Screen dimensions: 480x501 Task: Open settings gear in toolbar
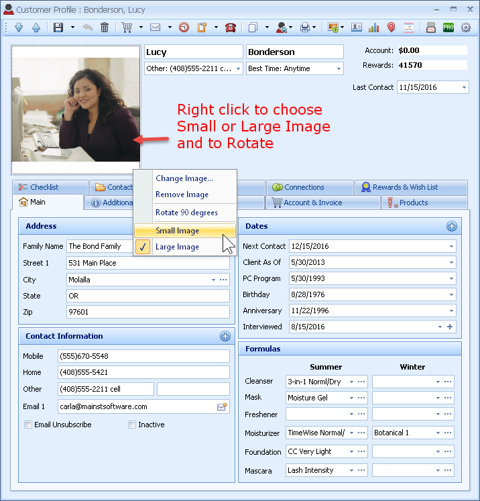tap(466, 27)
